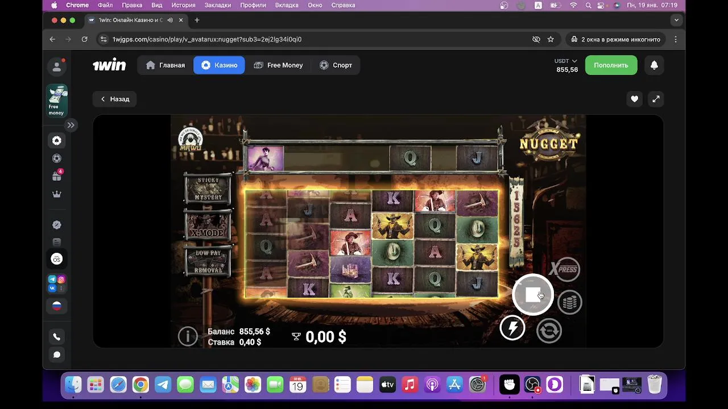Open the social networks icon group

click(57, 283)
